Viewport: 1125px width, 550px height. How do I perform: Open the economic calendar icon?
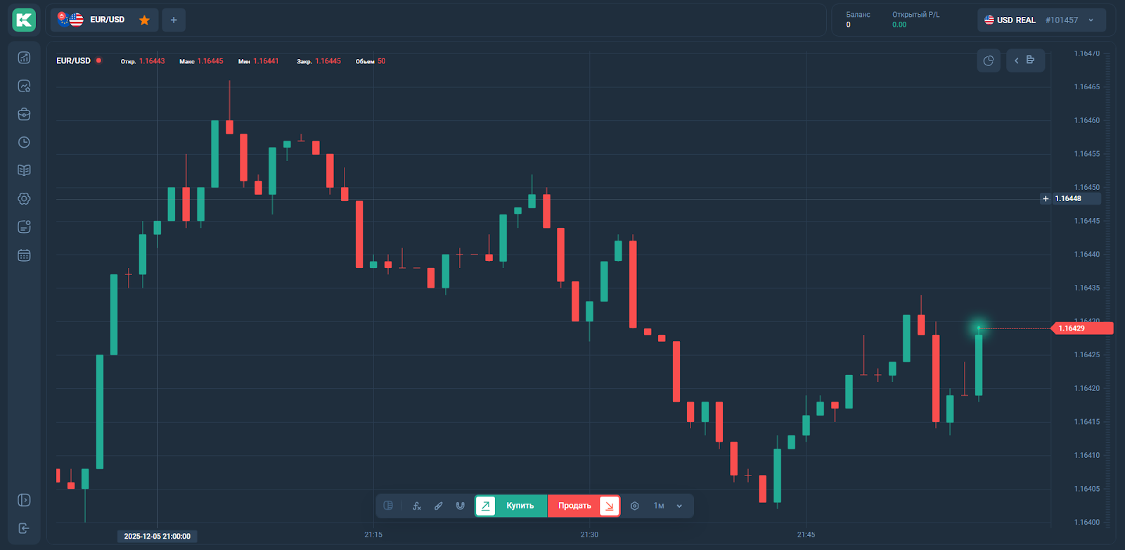tap(24, 255)
